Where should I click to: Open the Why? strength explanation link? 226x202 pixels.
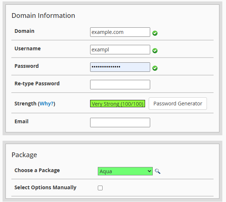(x=47, y=104)
